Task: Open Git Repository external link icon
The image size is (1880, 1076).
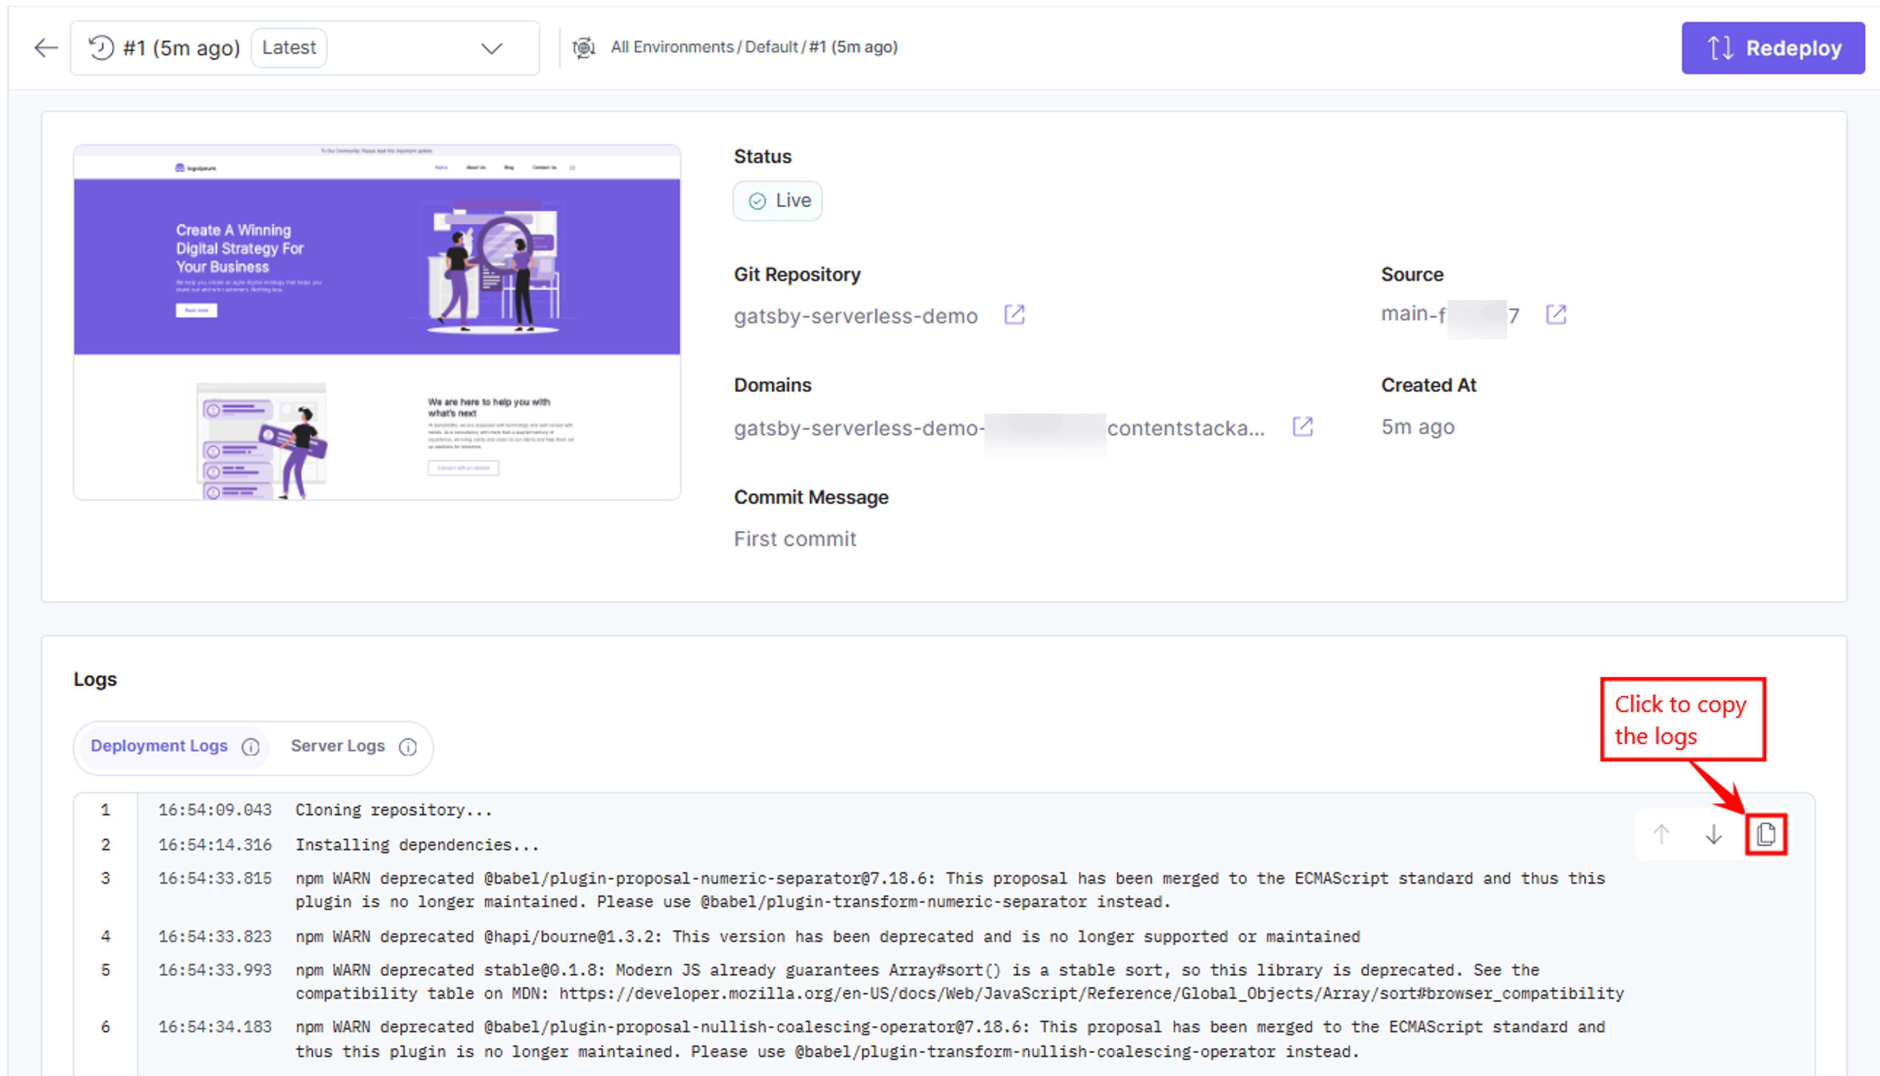Action: (x=1014, y=315)
